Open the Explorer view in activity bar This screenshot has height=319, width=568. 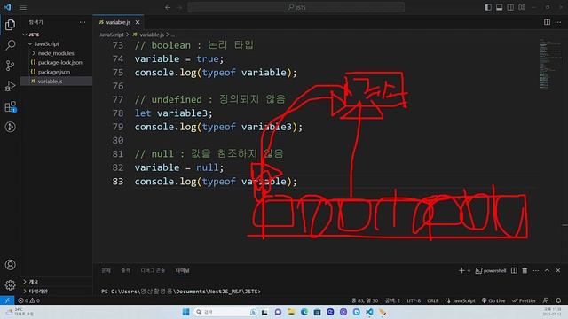pos(10,25)
